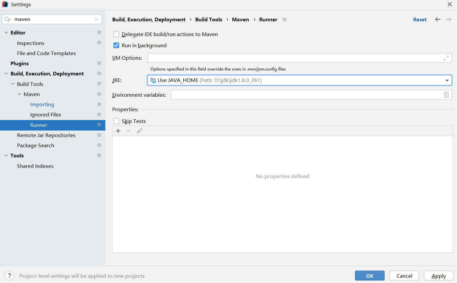Click Build, Execution, Deployment breadcrumb
457x283 pixels.
tap(149, 20)
